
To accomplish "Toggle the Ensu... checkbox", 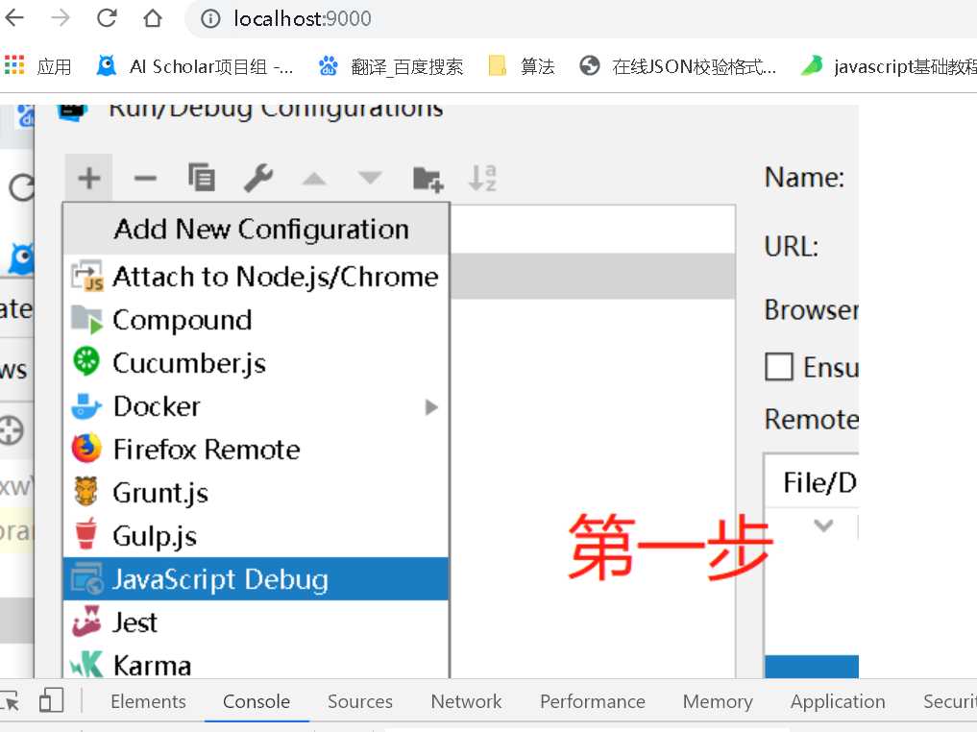I will click(779, 366).
